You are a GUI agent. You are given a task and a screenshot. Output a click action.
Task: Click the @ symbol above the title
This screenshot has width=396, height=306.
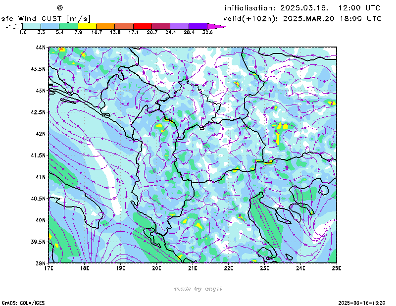pyautogui.click(x=60, y=7)
